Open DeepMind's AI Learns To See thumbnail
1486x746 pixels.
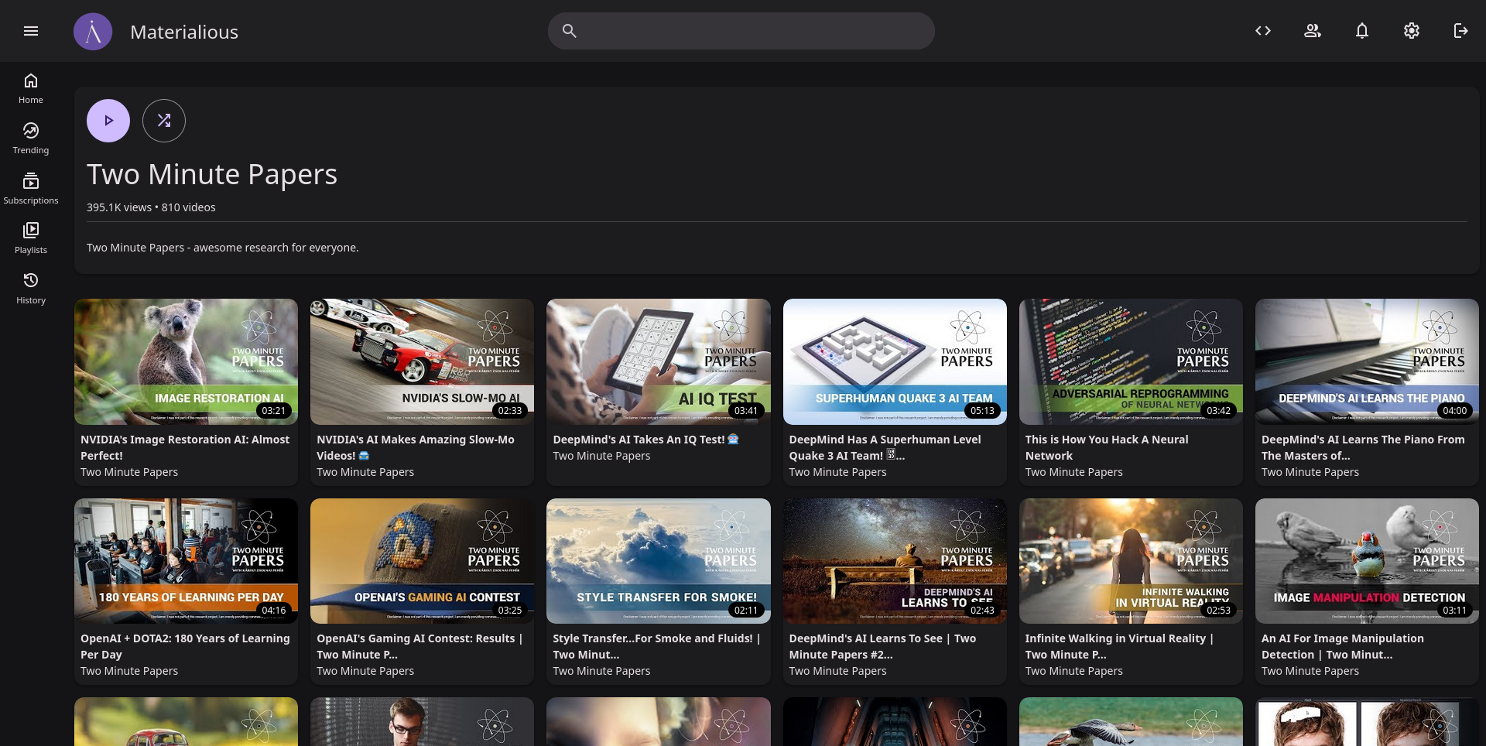(x=895, y=561)
